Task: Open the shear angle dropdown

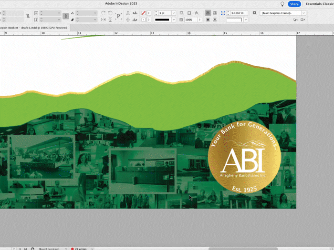Action: (x=95, y=20)
